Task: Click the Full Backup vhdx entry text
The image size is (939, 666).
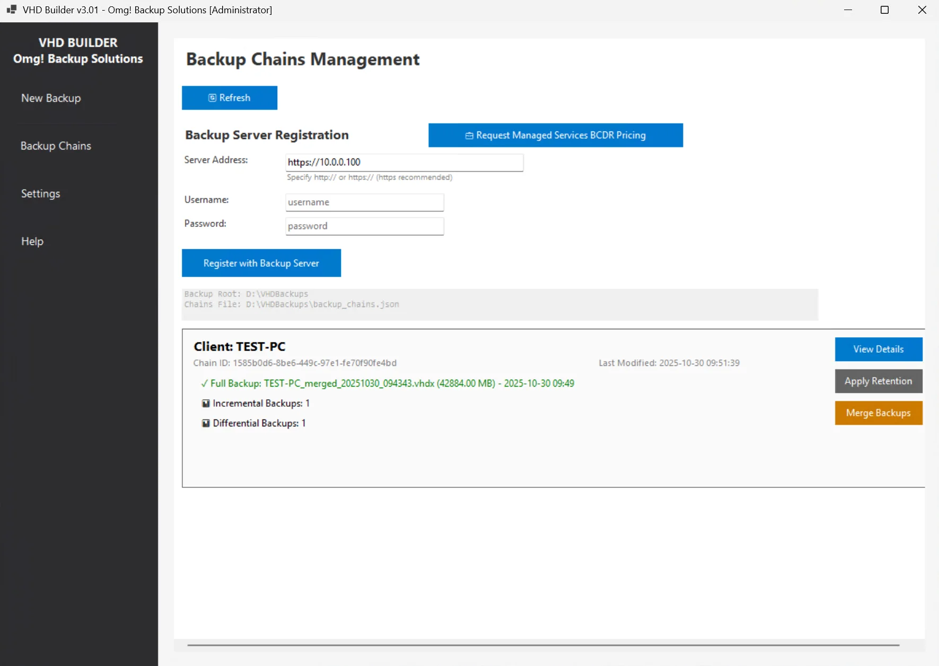Action: (x=391, y=383)
